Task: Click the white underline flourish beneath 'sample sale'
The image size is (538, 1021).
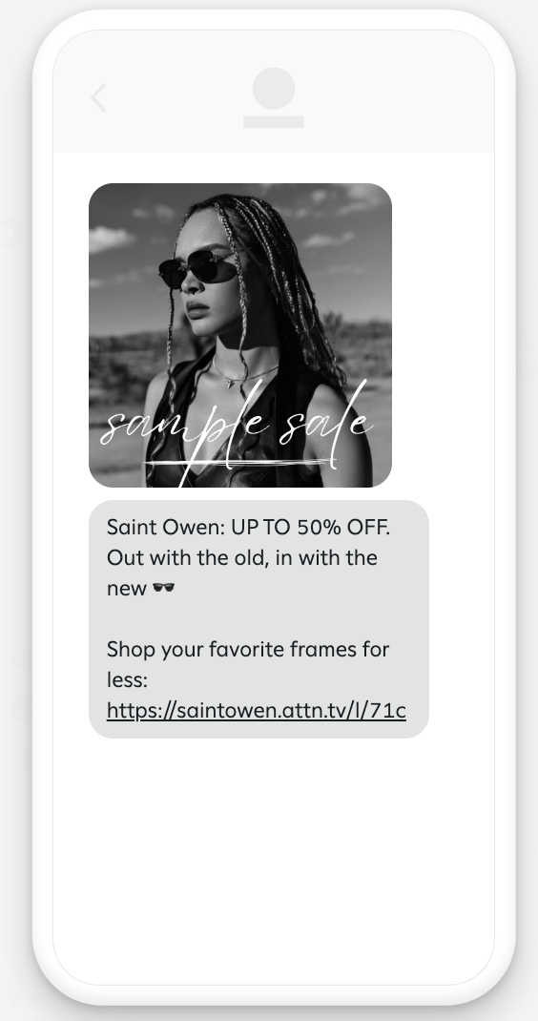Action: coord(237,464)
